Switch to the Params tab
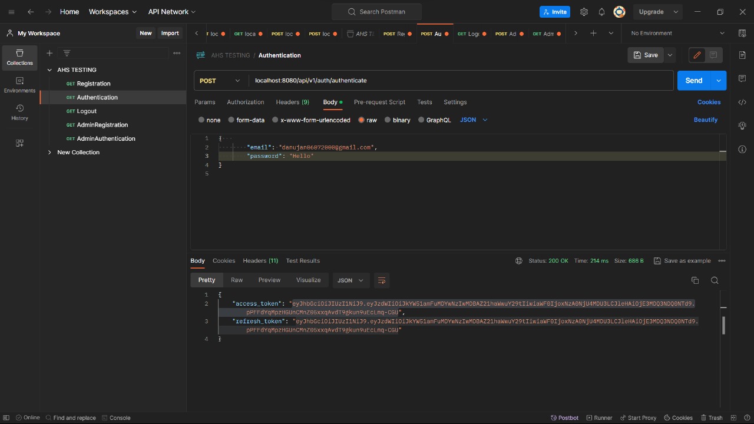Image resolution: width=754 pixels, height=424 pixels. 205,102
